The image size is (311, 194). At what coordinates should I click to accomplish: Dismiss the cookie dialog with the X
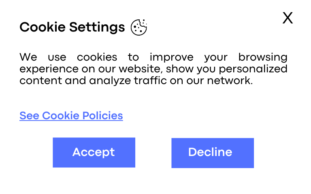(288, 18)
